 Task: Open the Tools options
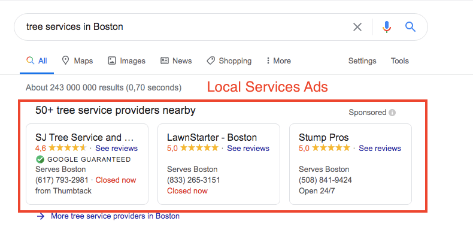tap(400, 60)
